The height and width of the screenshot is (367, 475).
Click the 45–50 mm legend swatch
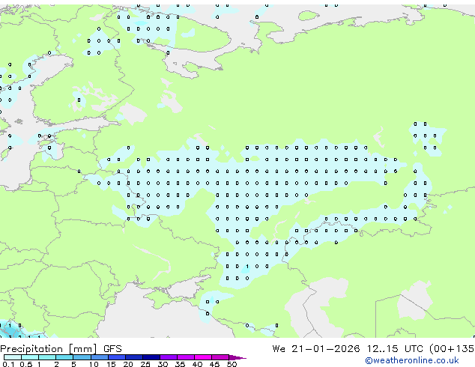coord(220,357)
